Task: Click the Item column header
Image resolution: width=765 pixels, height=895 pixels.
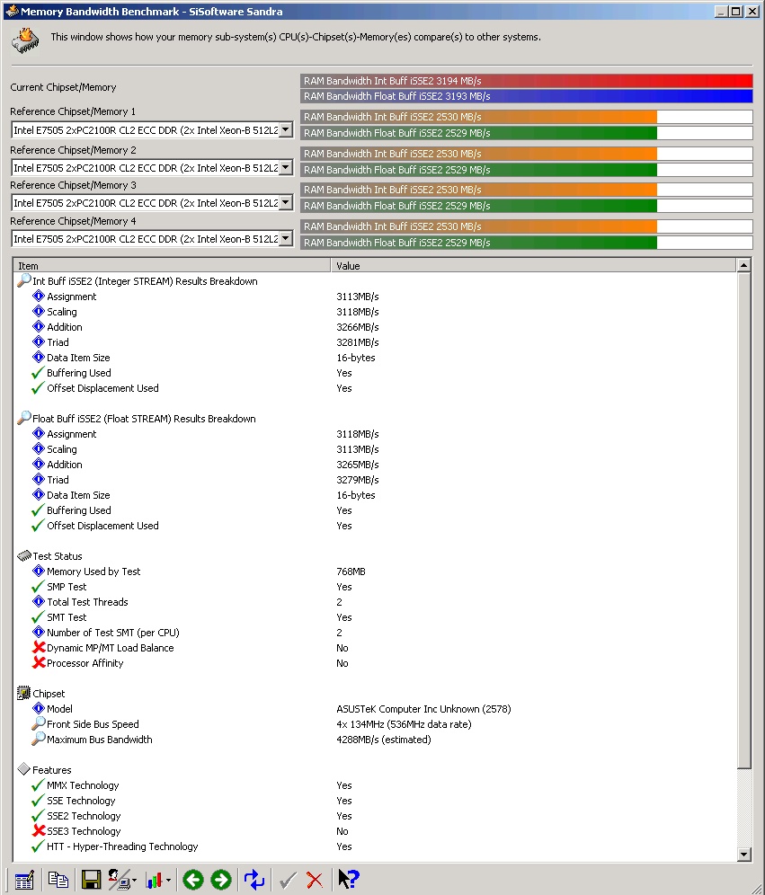Action: point(172,265)
